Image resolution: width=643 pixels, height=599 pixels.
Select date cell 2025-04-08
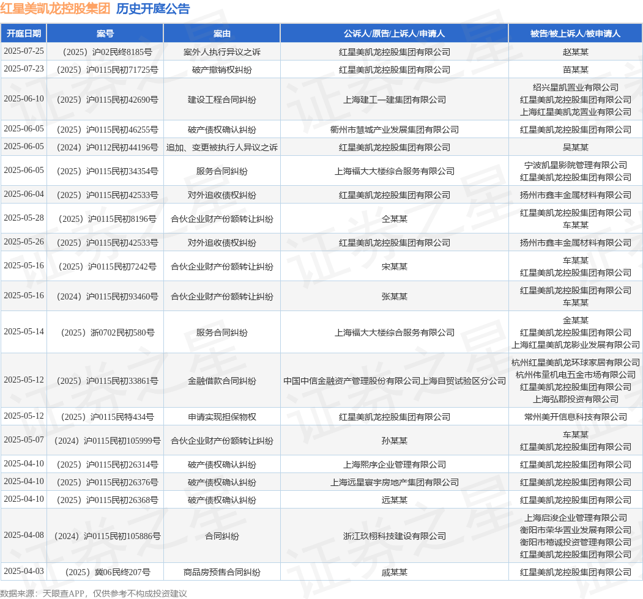24,535
